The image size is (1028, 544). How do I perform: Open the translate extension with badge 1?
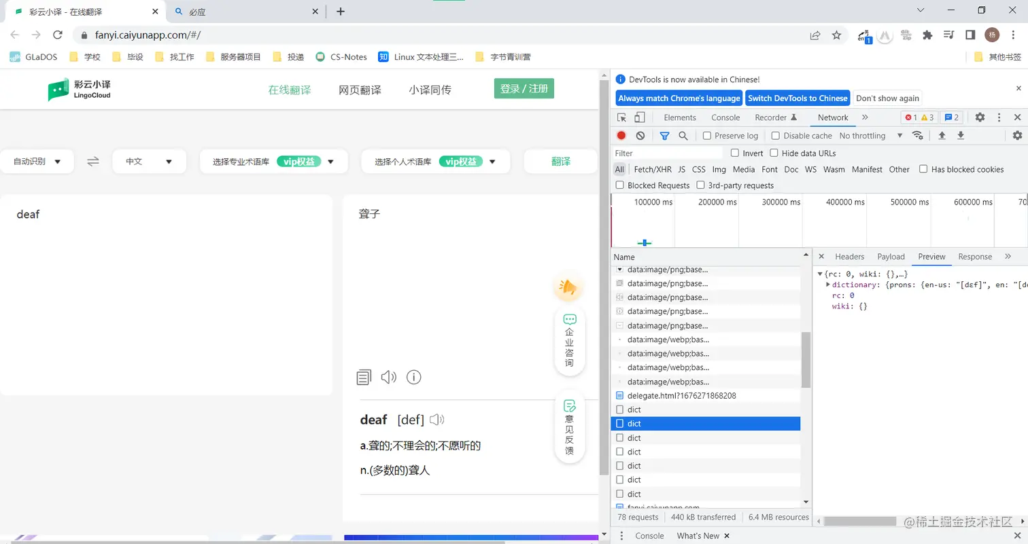point(864,36)
